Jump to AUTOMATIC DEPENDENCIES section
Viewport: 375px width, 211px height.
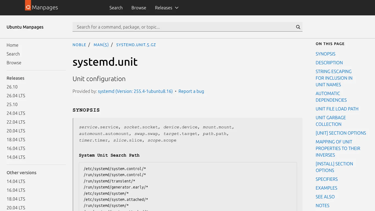(x=331, y=97)
